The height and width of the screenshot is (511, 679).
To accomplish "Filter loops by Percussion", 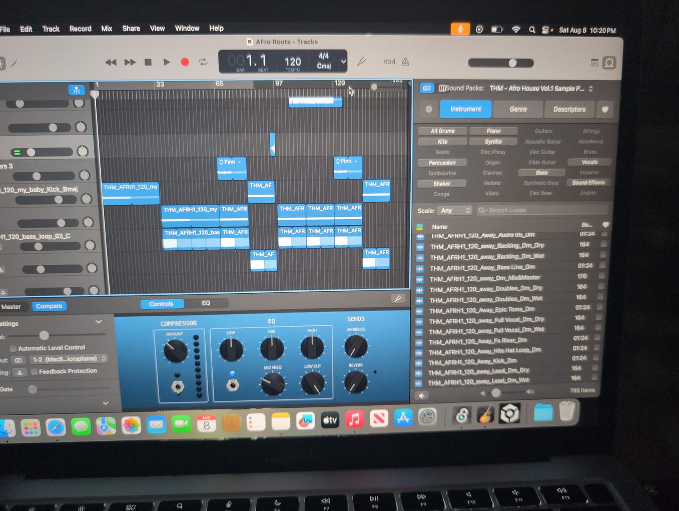I will coord(442,163).
